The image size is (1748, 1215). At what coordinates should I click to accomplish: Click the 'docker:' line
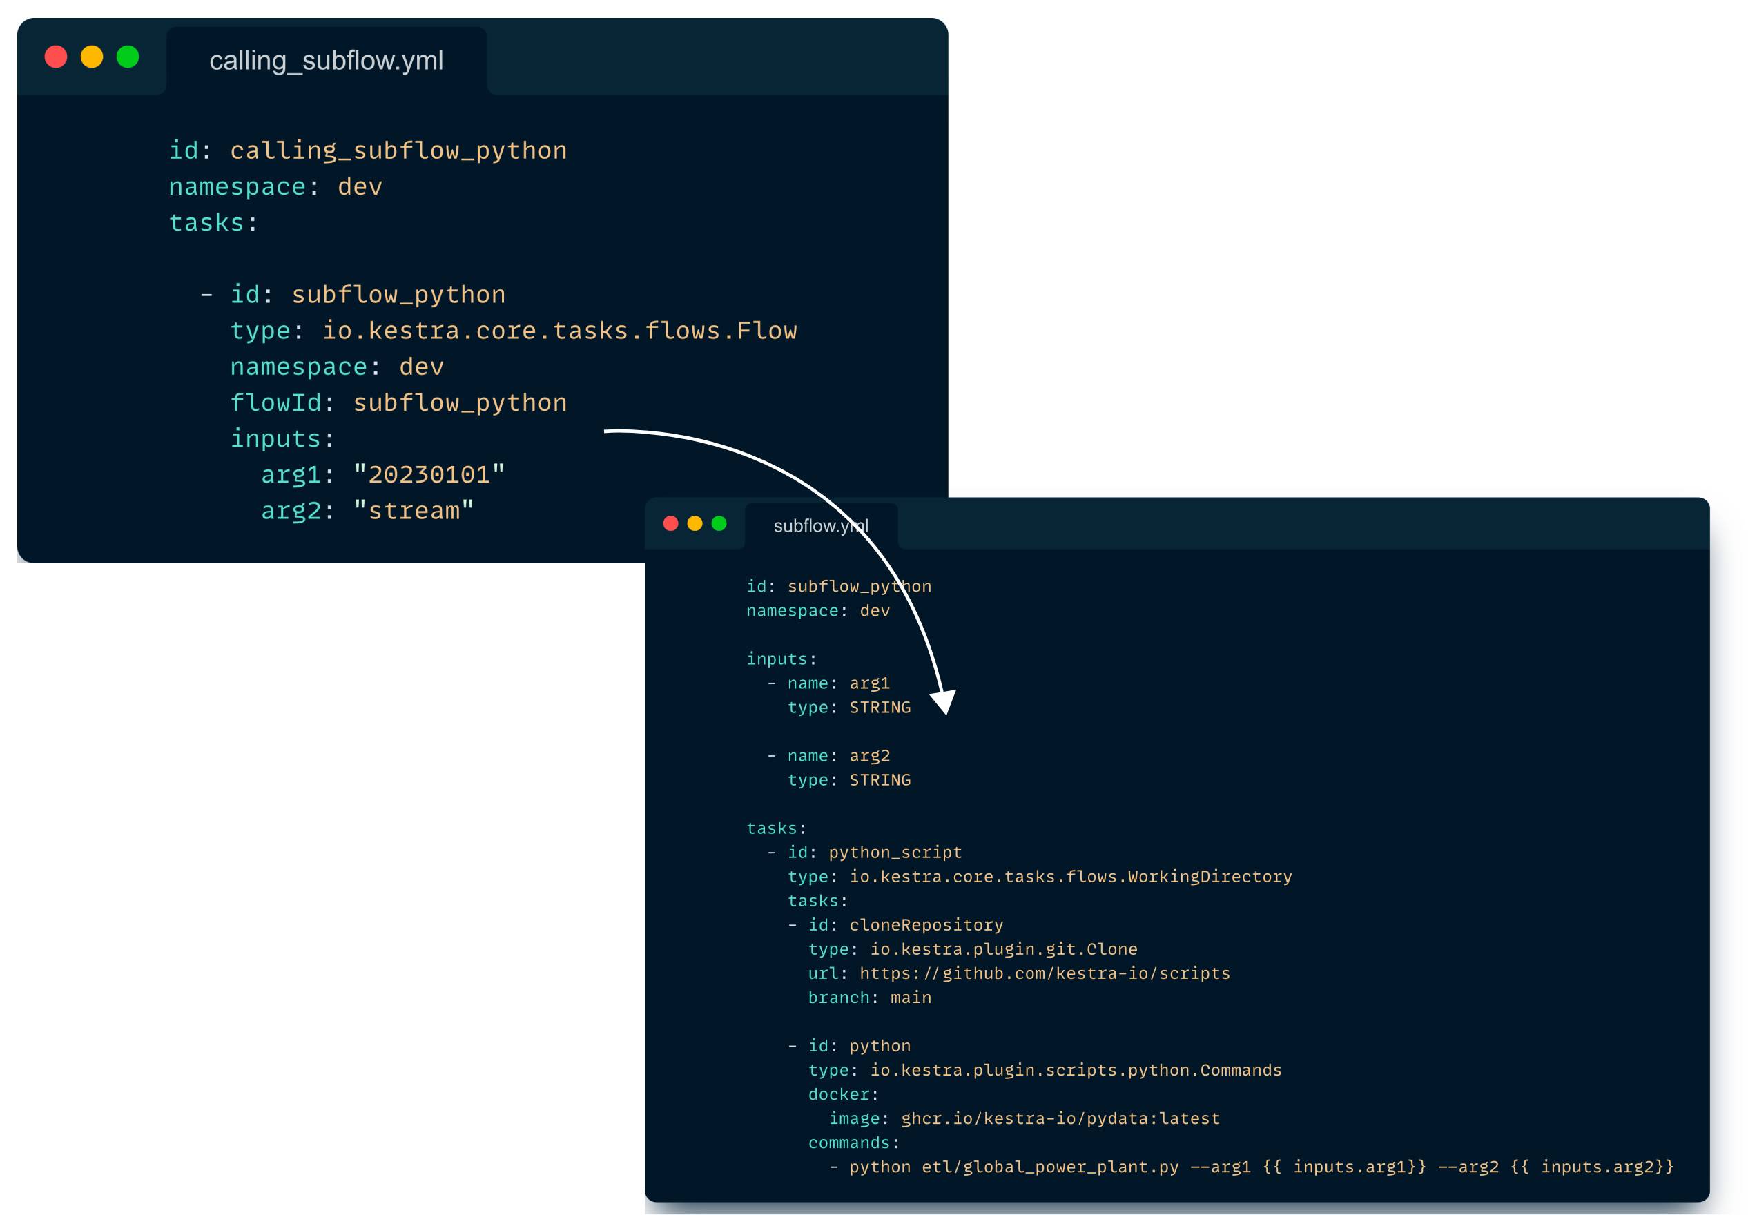tap(844, 1095)
